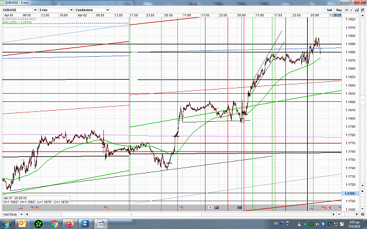Open the blue Z application on taskbar

[85, 224]
